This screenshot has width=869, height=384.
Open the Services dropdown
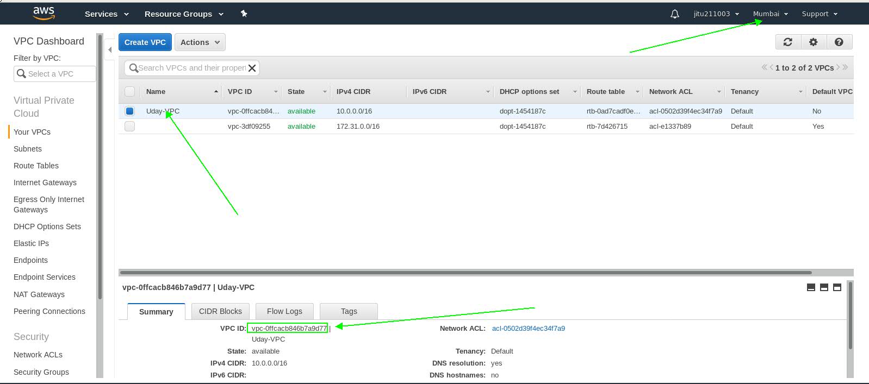click(107, 14)
